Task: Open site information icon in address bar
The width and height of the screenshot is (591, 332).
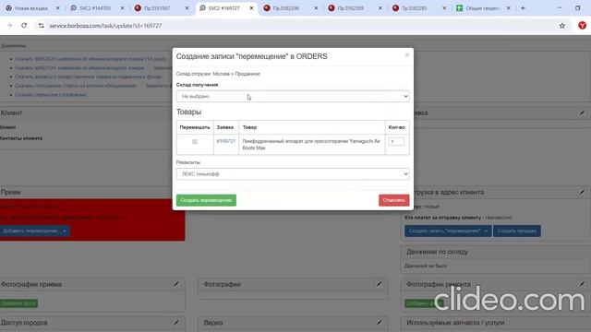Action: 41,26
